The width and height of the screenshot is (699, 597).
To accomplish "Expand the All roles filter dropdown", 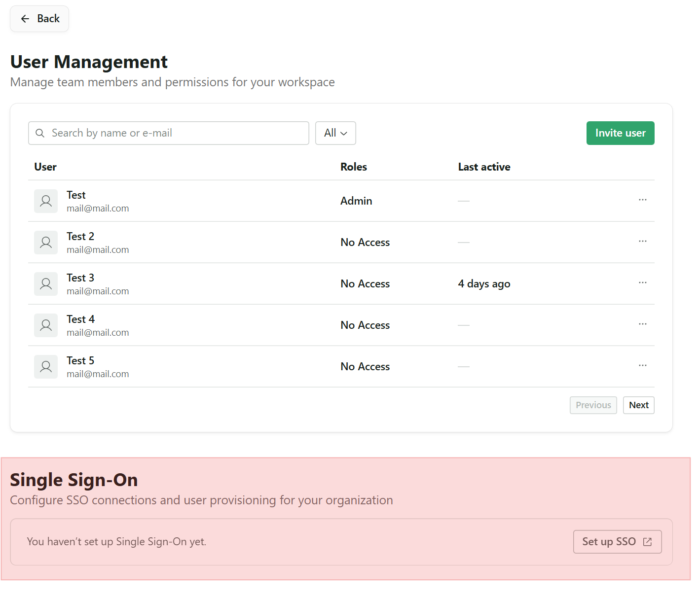I will point(335,133).
